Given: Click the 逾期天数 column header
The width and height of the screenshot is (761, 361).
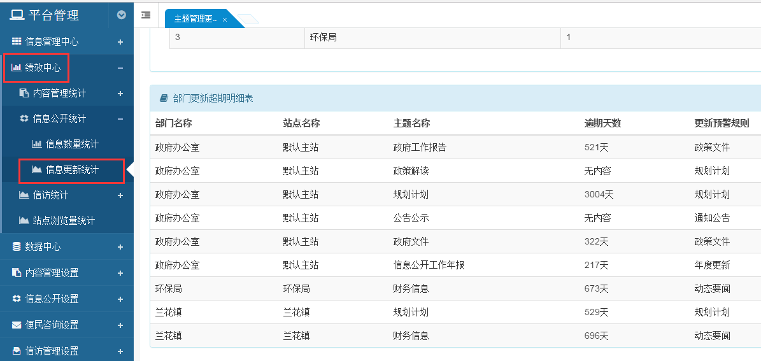Looking at the screenshot, I should 602,123.
